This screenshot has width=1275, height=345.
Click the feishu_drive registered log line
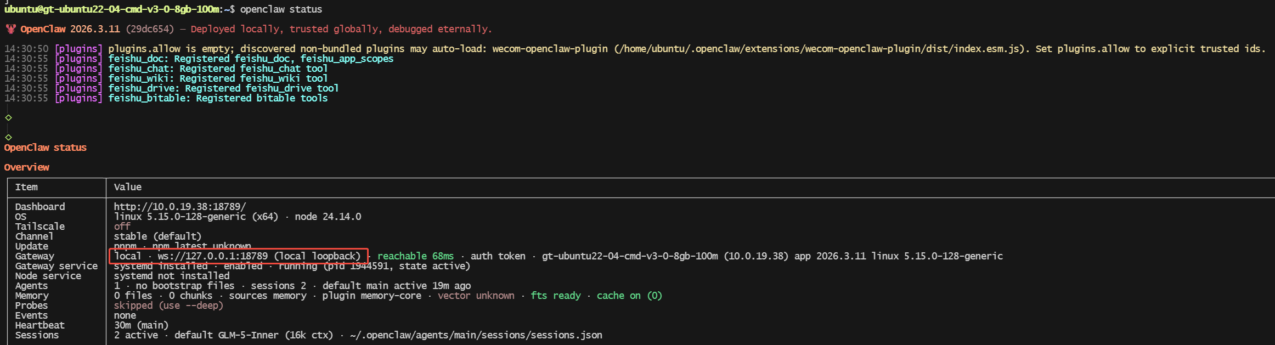pyautogui.click(x=171, y=88)
